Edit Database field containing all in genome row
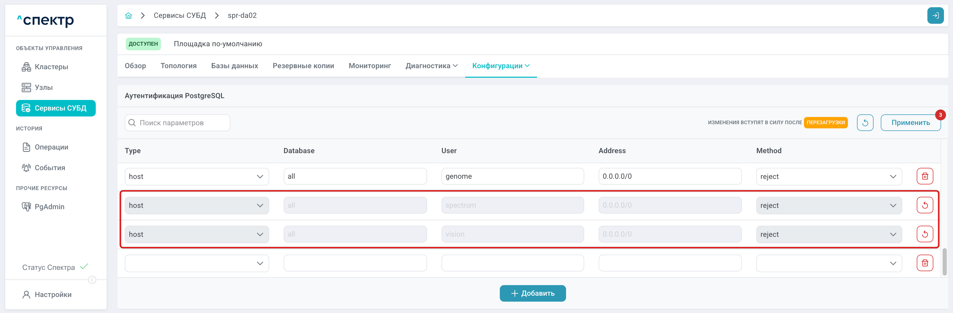Viewport: 953px width, 313px height. coord(355,176)
